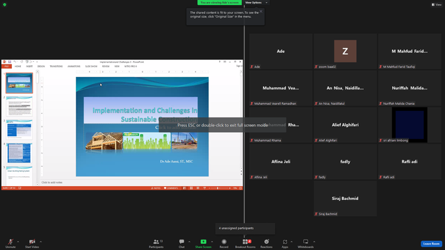Click muted mic icon on Ade's tile

252,67
